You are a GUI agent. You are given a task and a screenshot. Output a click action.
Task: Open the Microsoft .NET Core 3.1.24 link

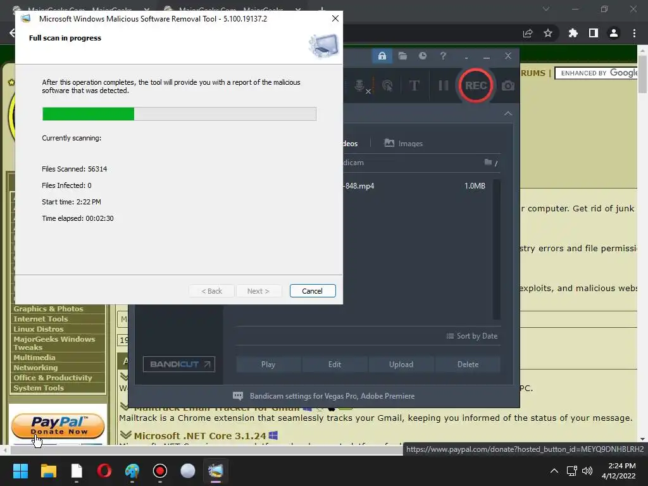(x=200, y=435)
